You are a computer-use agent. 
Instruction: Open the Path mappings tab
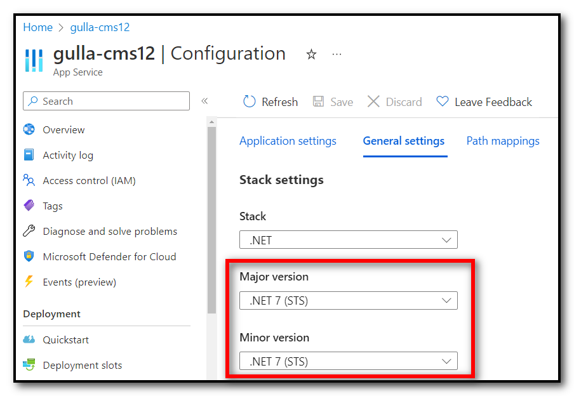pos(503,141)
